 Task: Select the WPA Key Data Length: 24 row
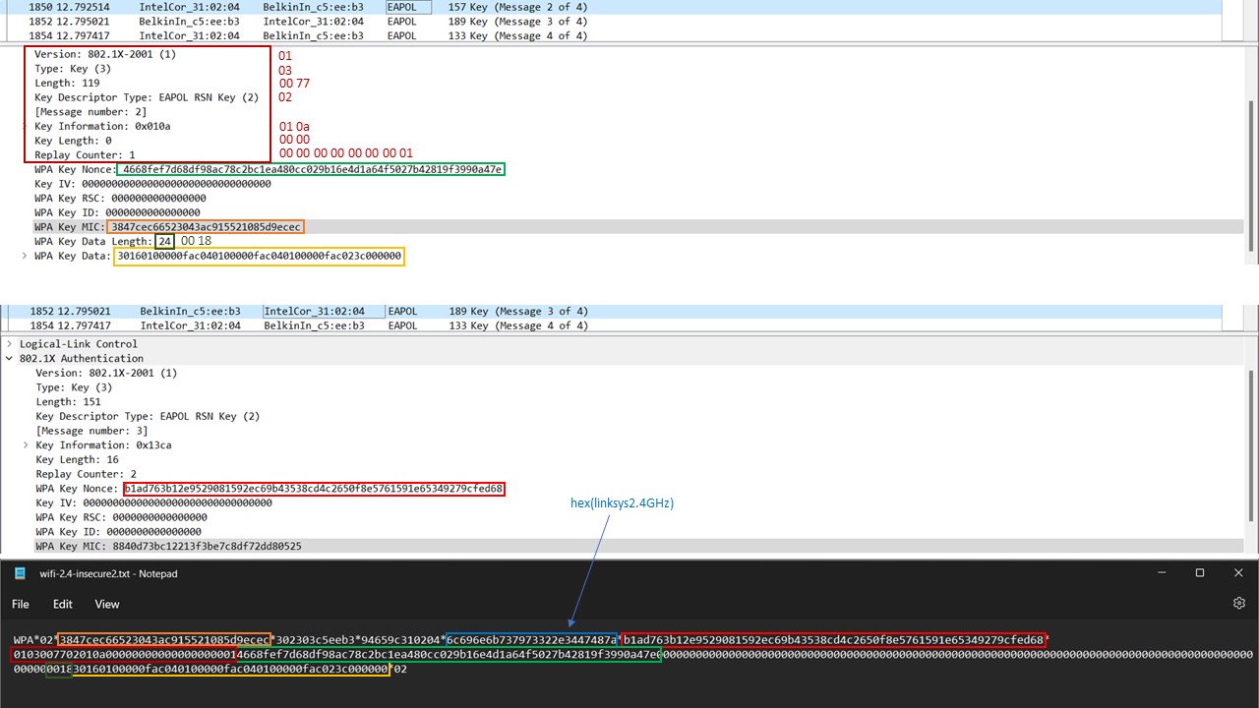coord(104,241)
